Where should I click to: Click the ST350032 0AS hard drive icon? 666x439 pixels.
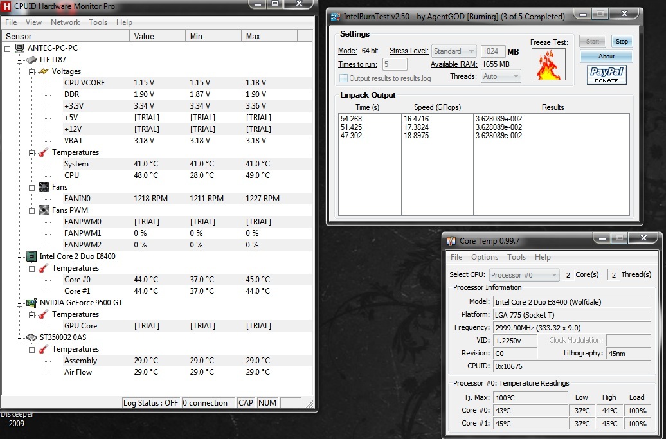pyautogui.click(x=32, y=337)
